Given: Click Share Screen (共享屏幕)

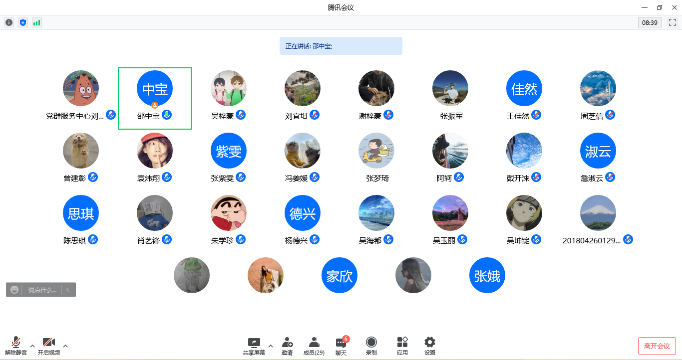Looking at the screenshot, I should click(x=254, y=346).
